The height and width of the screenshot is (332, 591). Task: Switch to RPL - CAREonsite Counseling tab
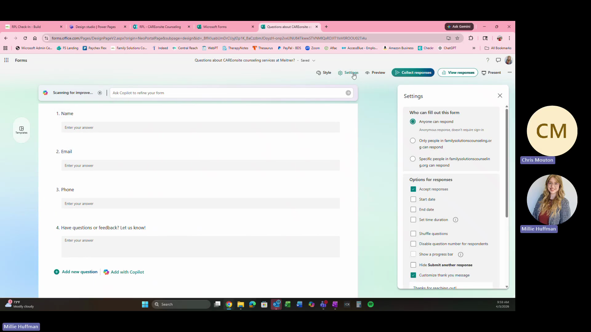161,27
